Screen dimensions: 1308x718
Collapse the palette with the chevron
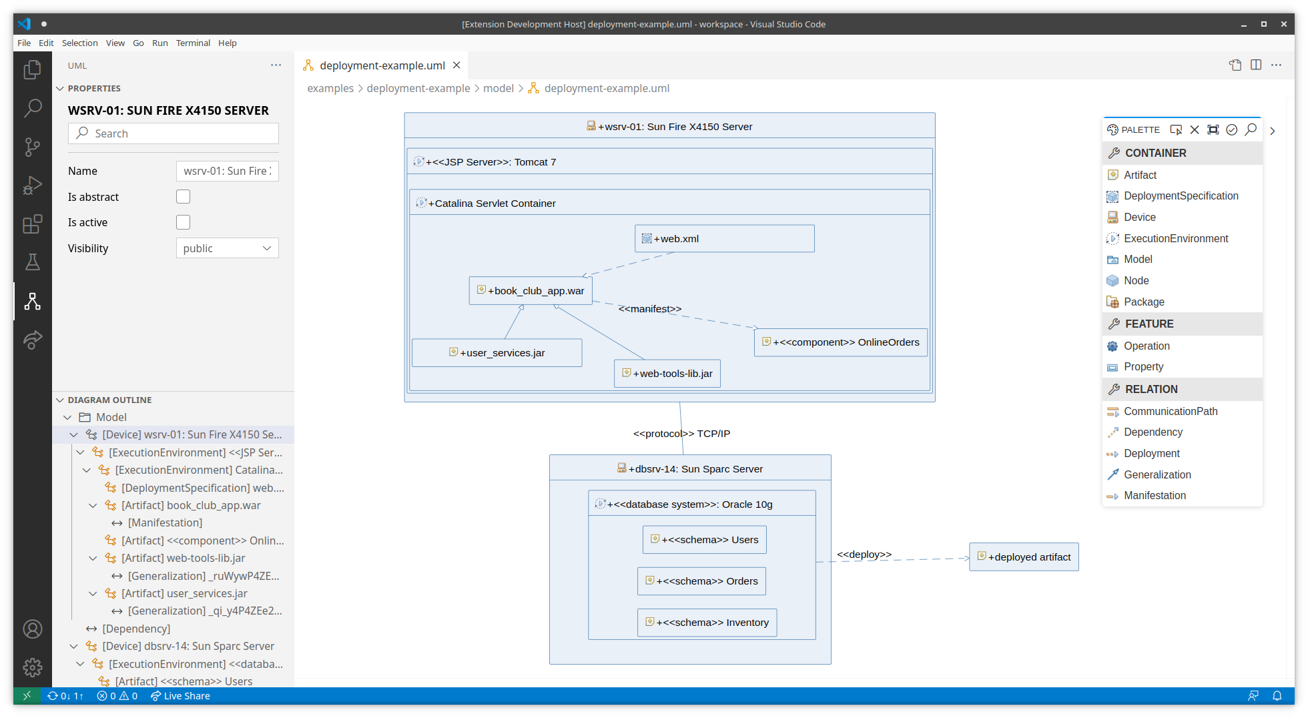tap(1273, 131)
